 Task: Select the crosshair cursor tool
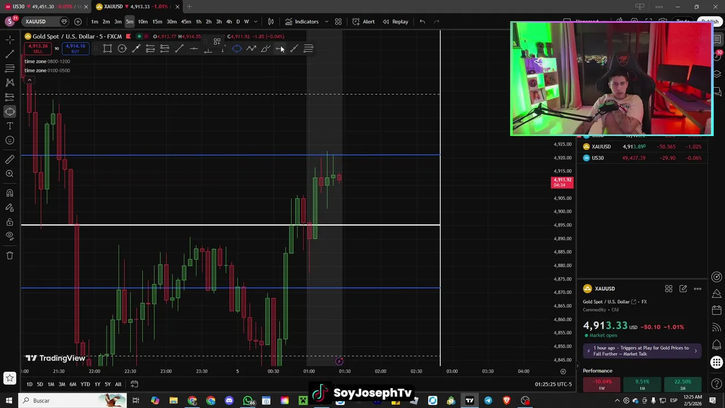coord(10,39)
